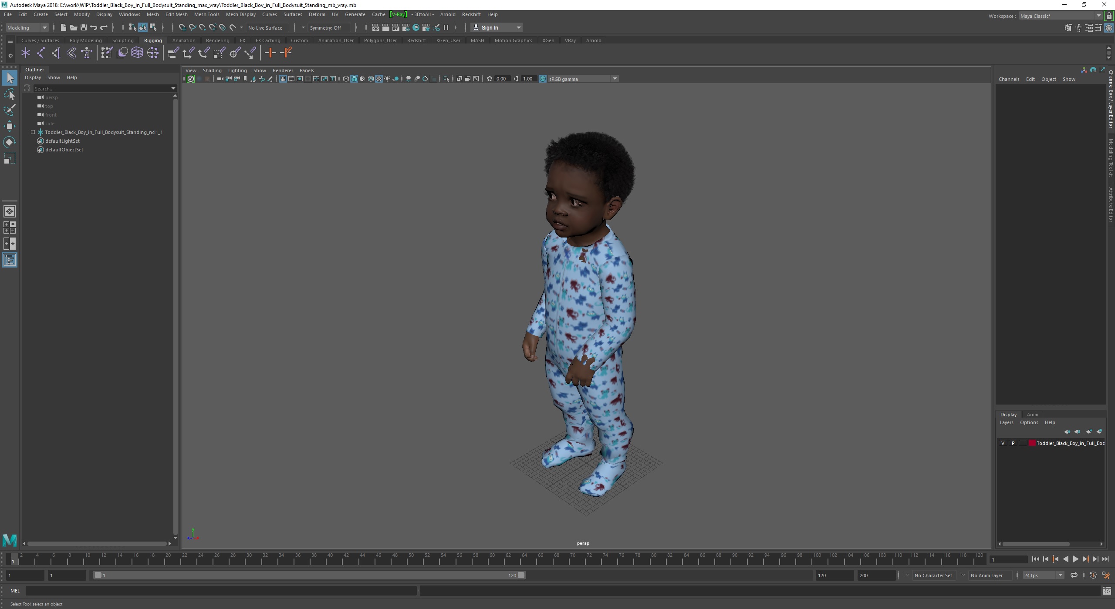Screen dimensions: 1115x609
Task: Create a Lattice deformer from the shelf
Action: (x=137, y=53)
